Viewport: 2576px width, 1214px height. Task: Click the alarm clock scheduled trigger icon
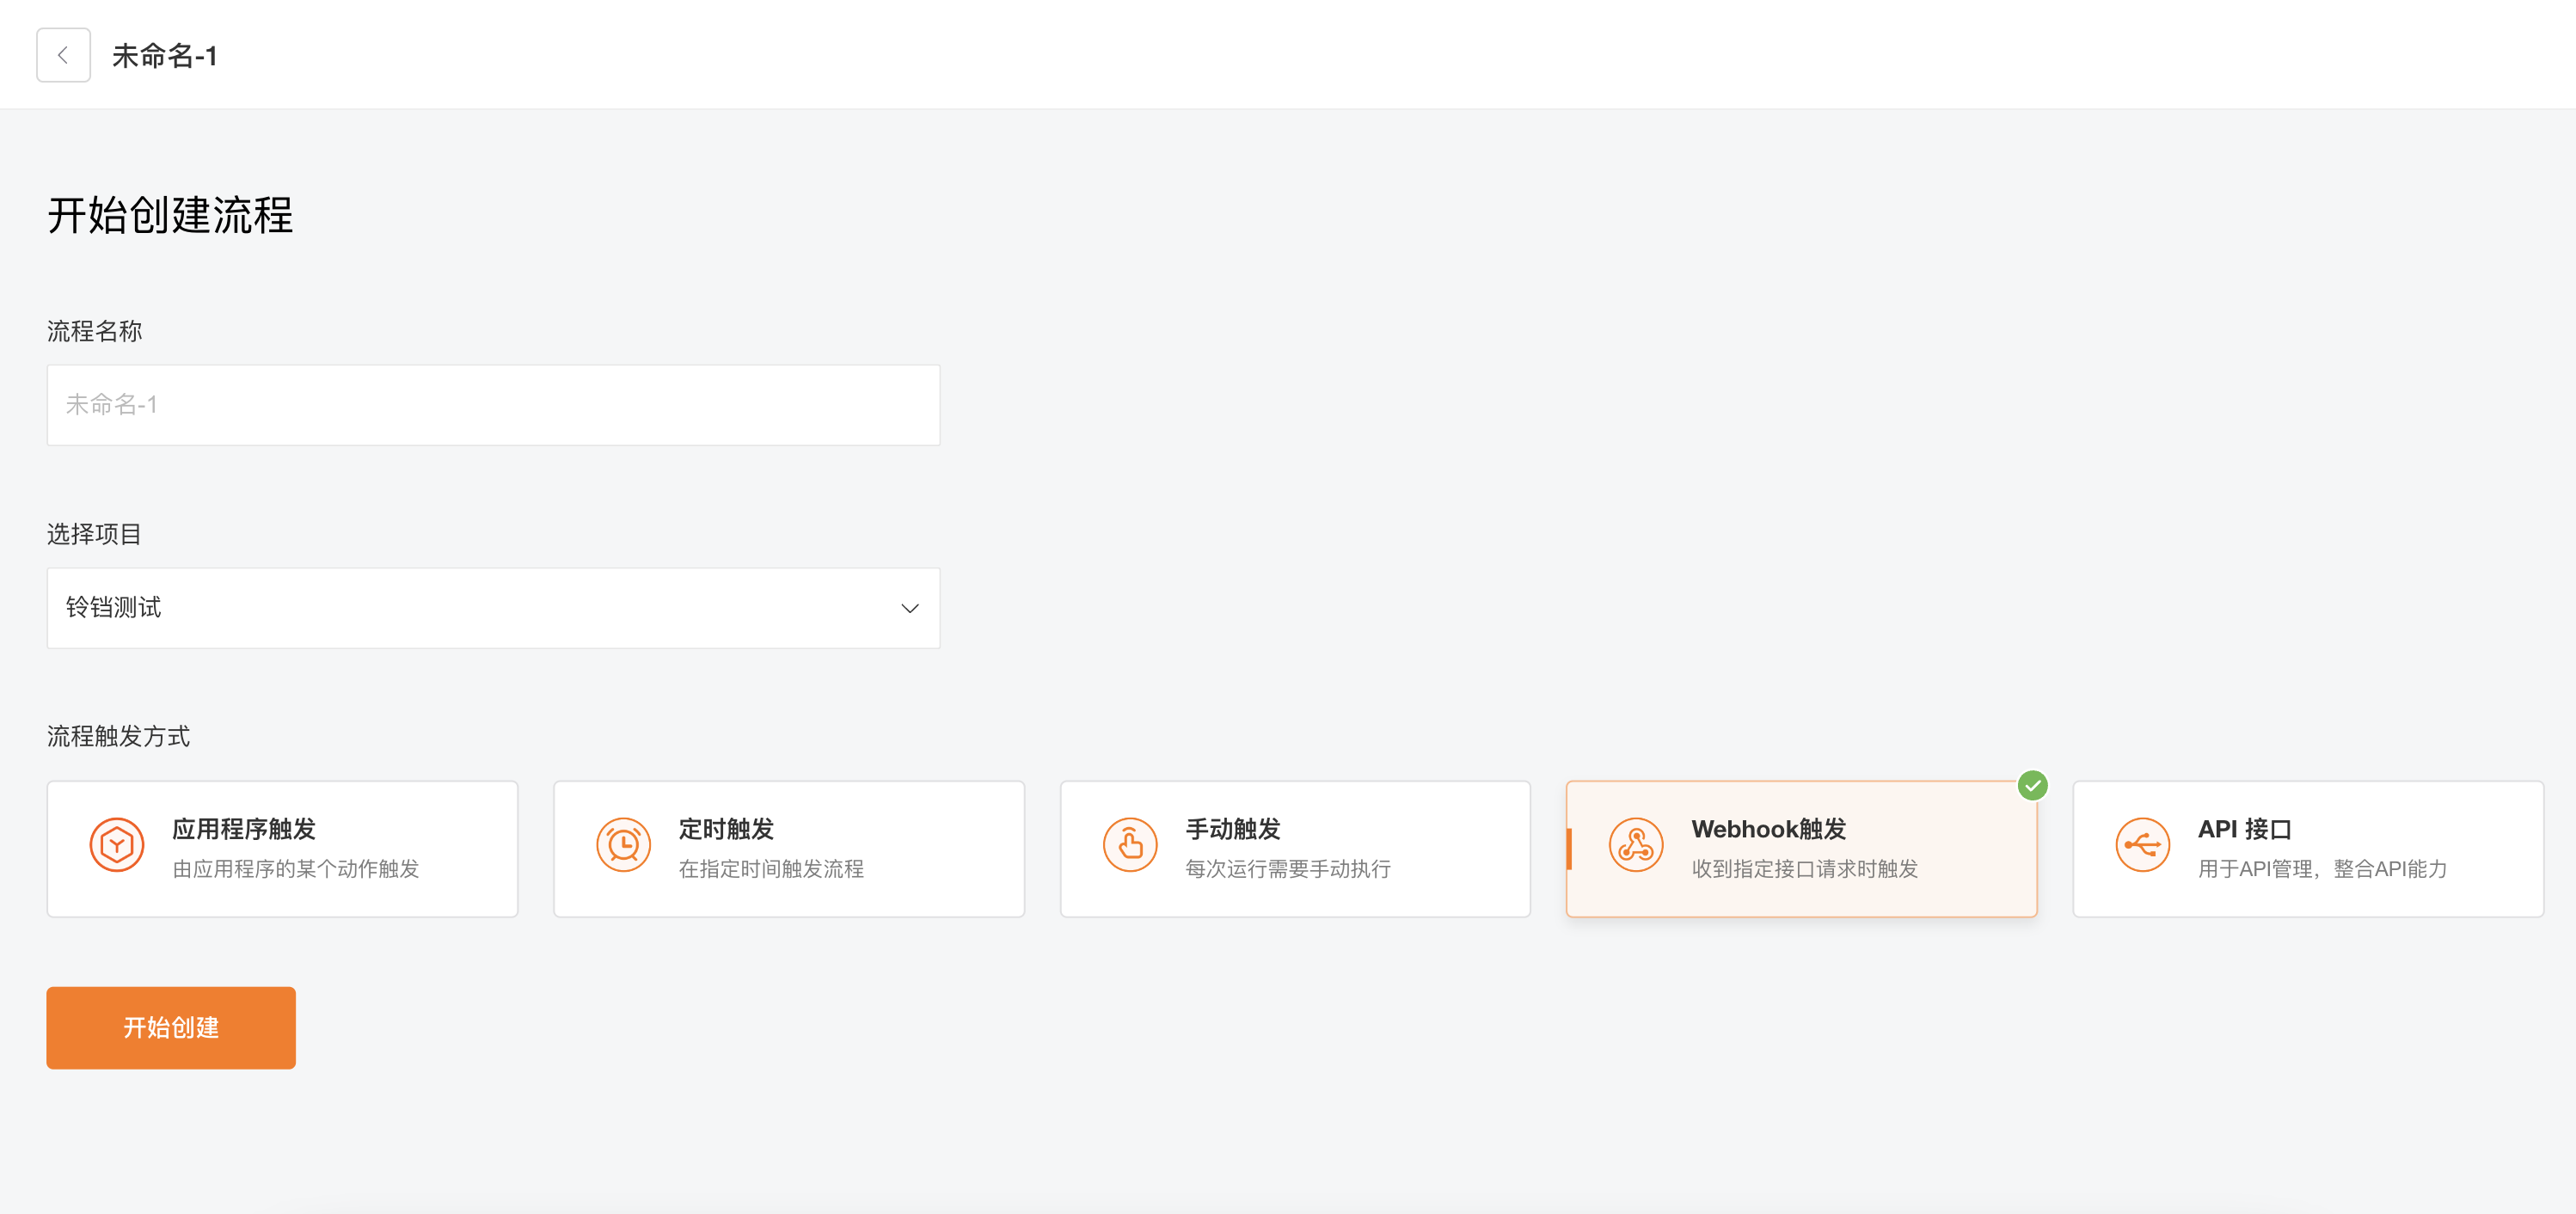pyautogui.click(x=624, y=845)
